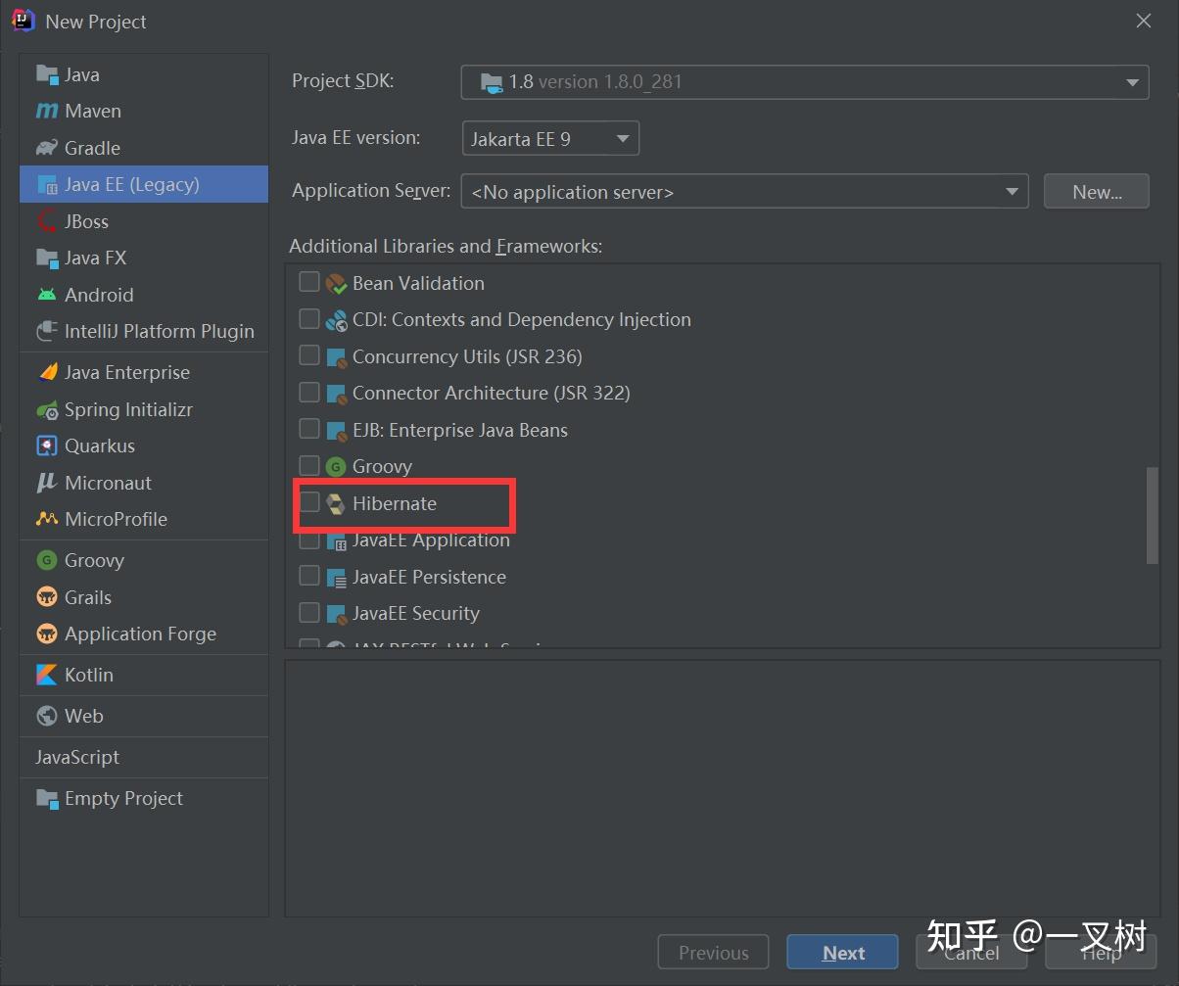
Task: Open the Java EE version dropdown
Action: [x=623, y=138]
